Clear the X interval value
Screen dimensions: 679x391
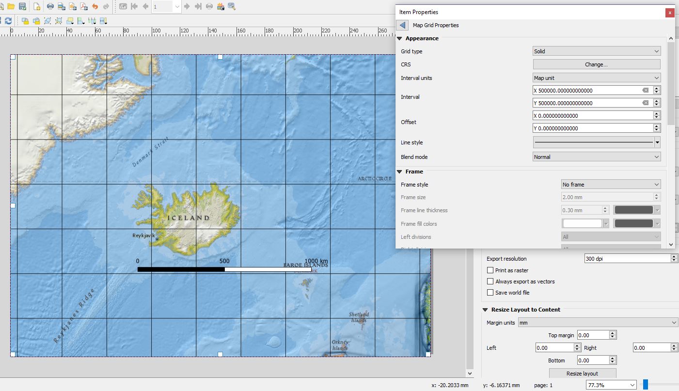[x=646, y=90]
